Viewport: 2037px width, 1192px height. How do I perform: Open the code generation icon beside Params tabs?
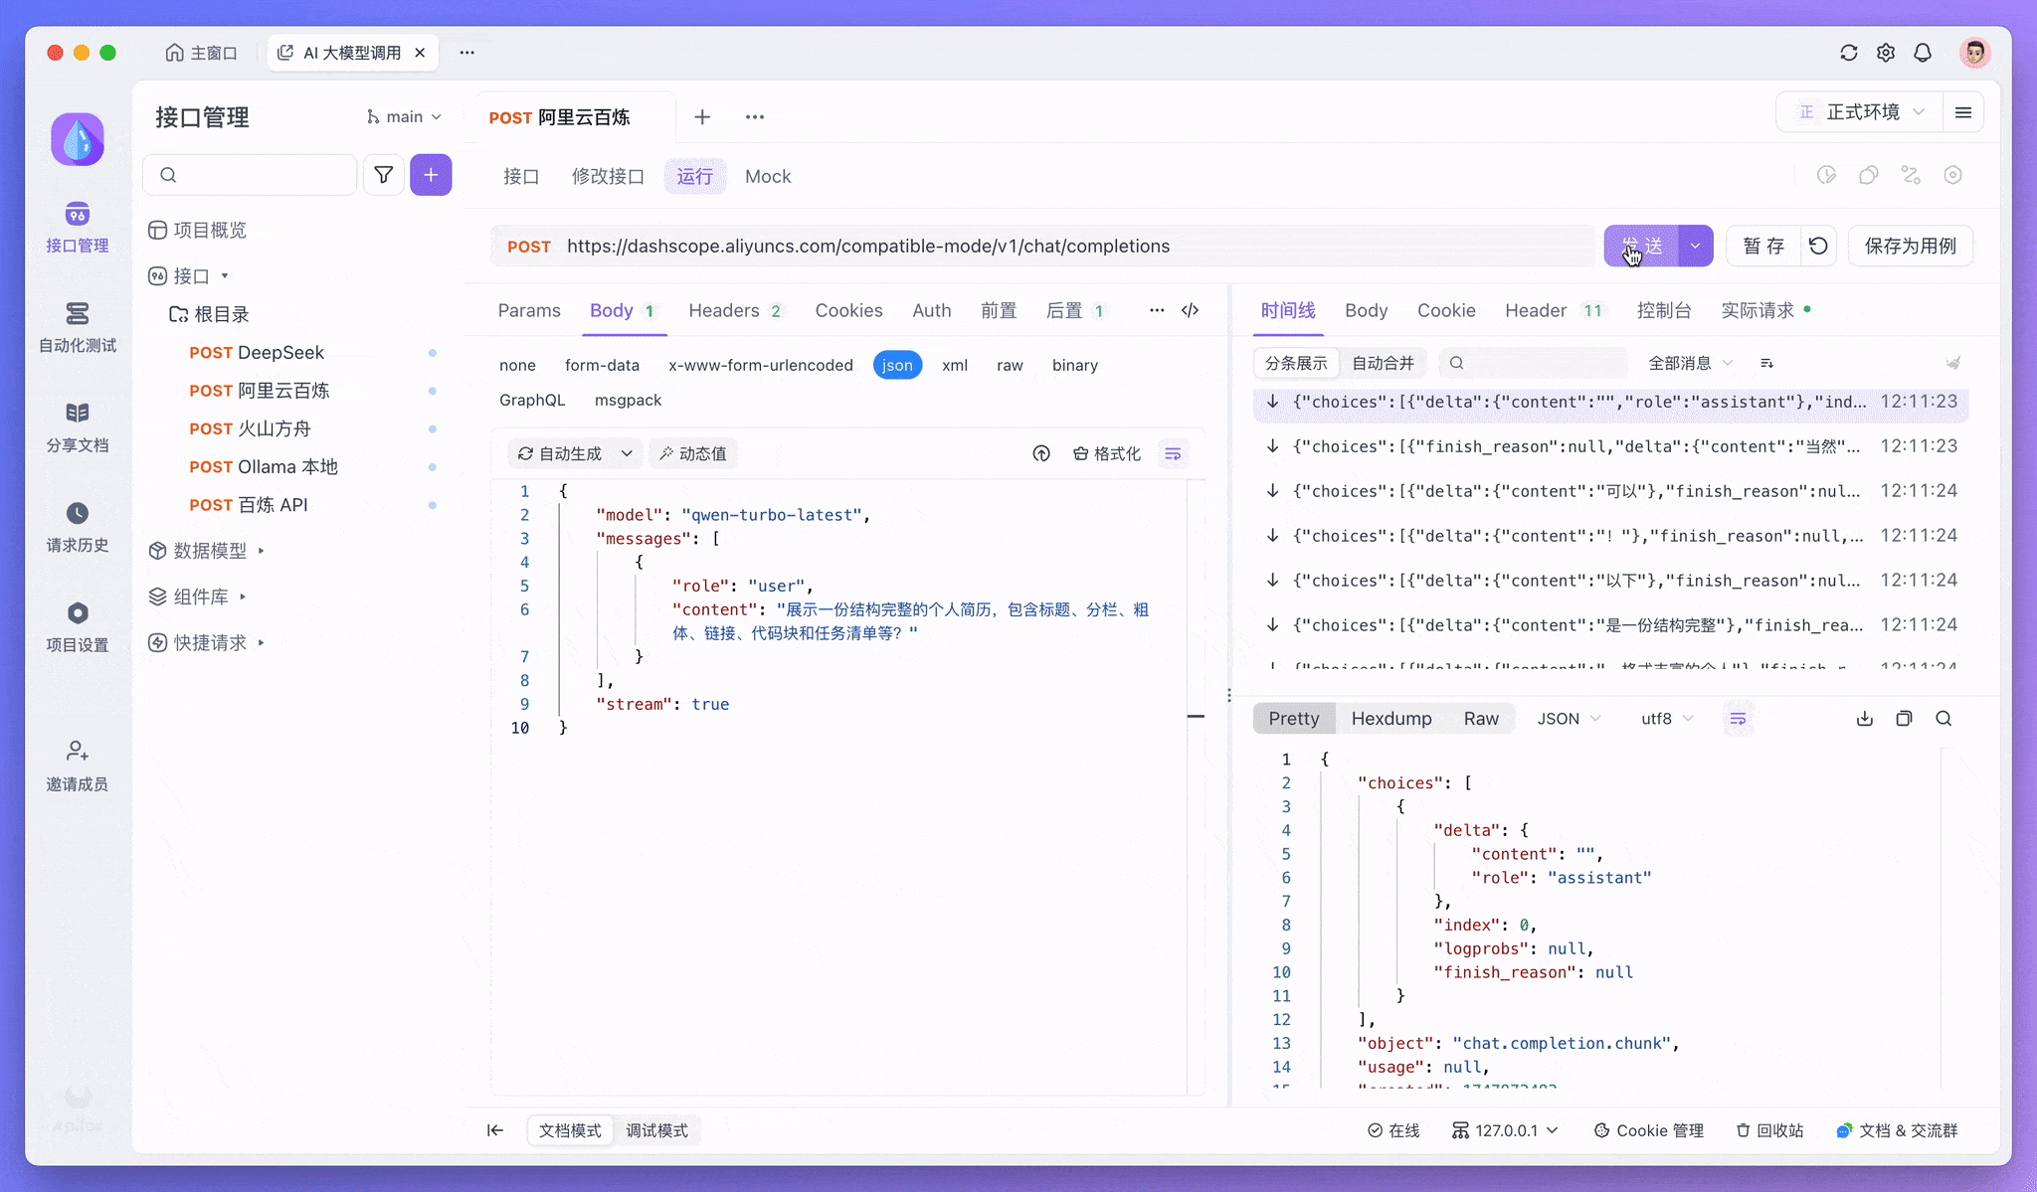tap(1190, 310)
